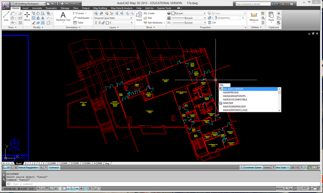Toggle the Grid Display status button
The image size is (323, 193).
pos(47,189)
